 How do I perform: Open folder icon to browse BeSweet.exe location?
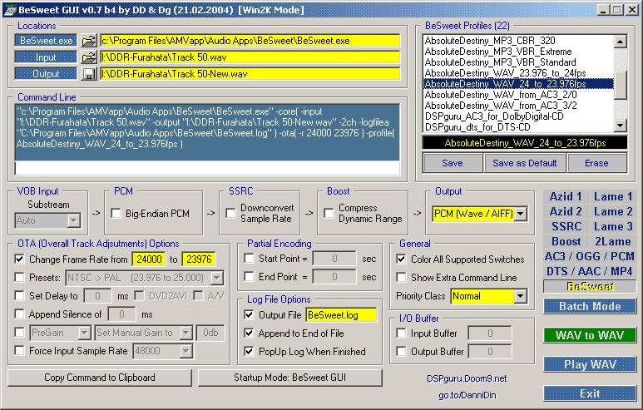pyautogui.click(x=88, y=41)
